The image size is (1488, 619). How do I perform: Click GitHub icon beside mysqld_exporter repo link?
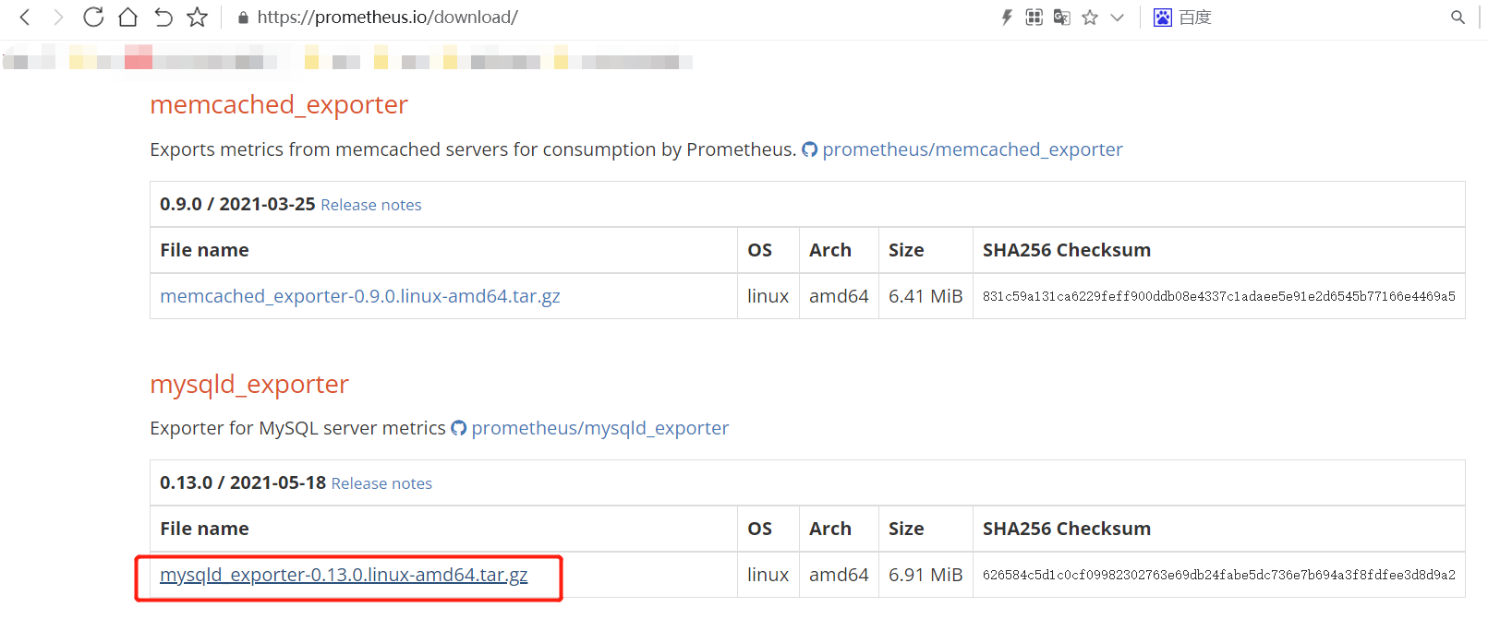coord(459,428)
